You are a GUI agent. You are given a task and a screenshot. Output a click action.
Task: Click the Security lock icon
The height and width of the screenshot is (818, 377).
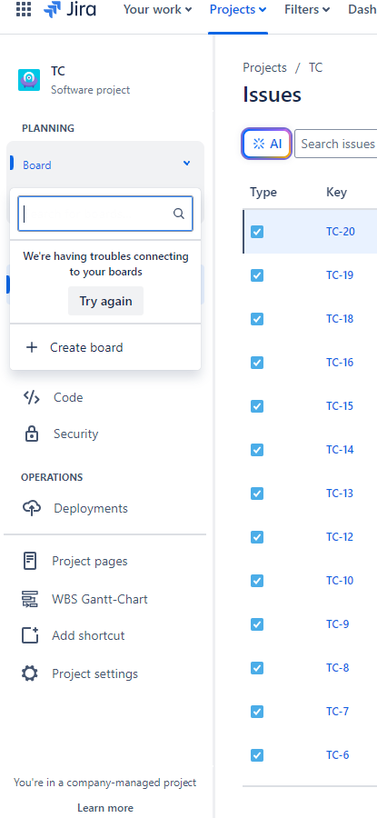point(32,434)
